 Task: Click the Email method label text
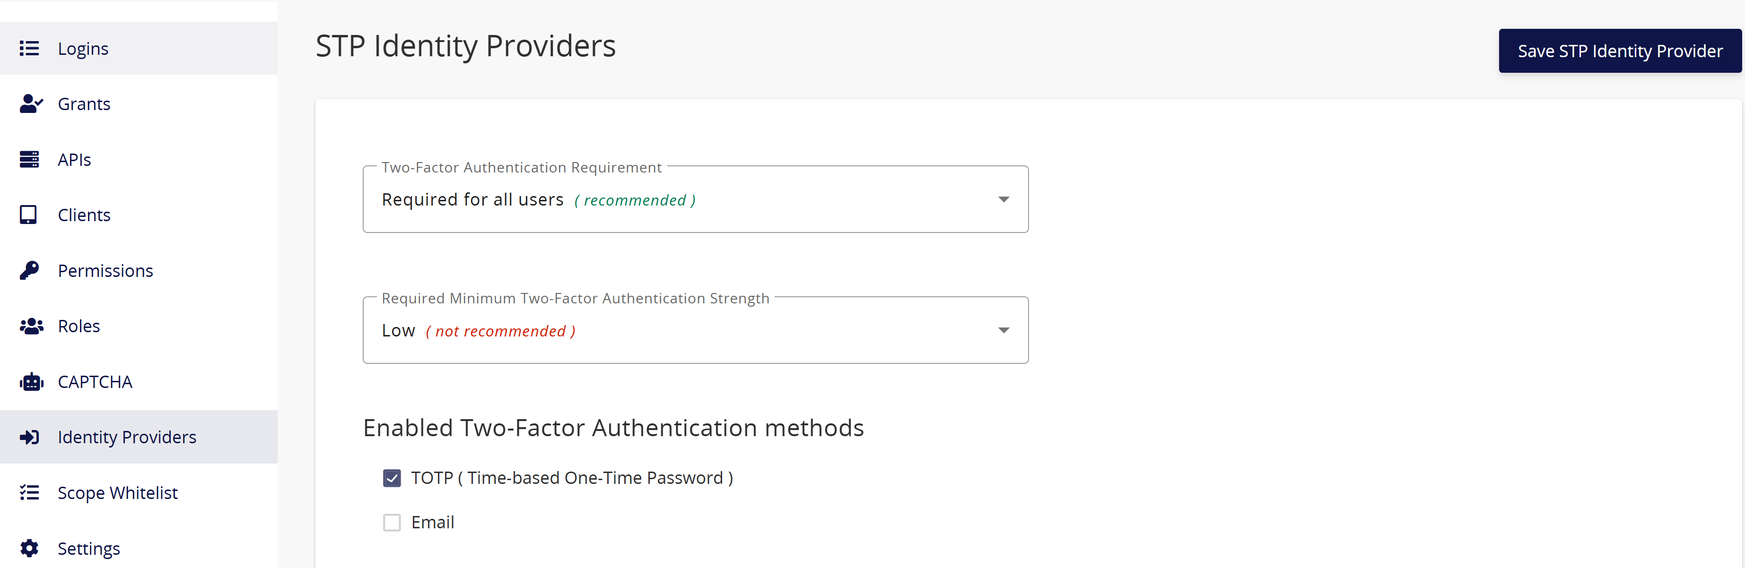coord(432,523)
